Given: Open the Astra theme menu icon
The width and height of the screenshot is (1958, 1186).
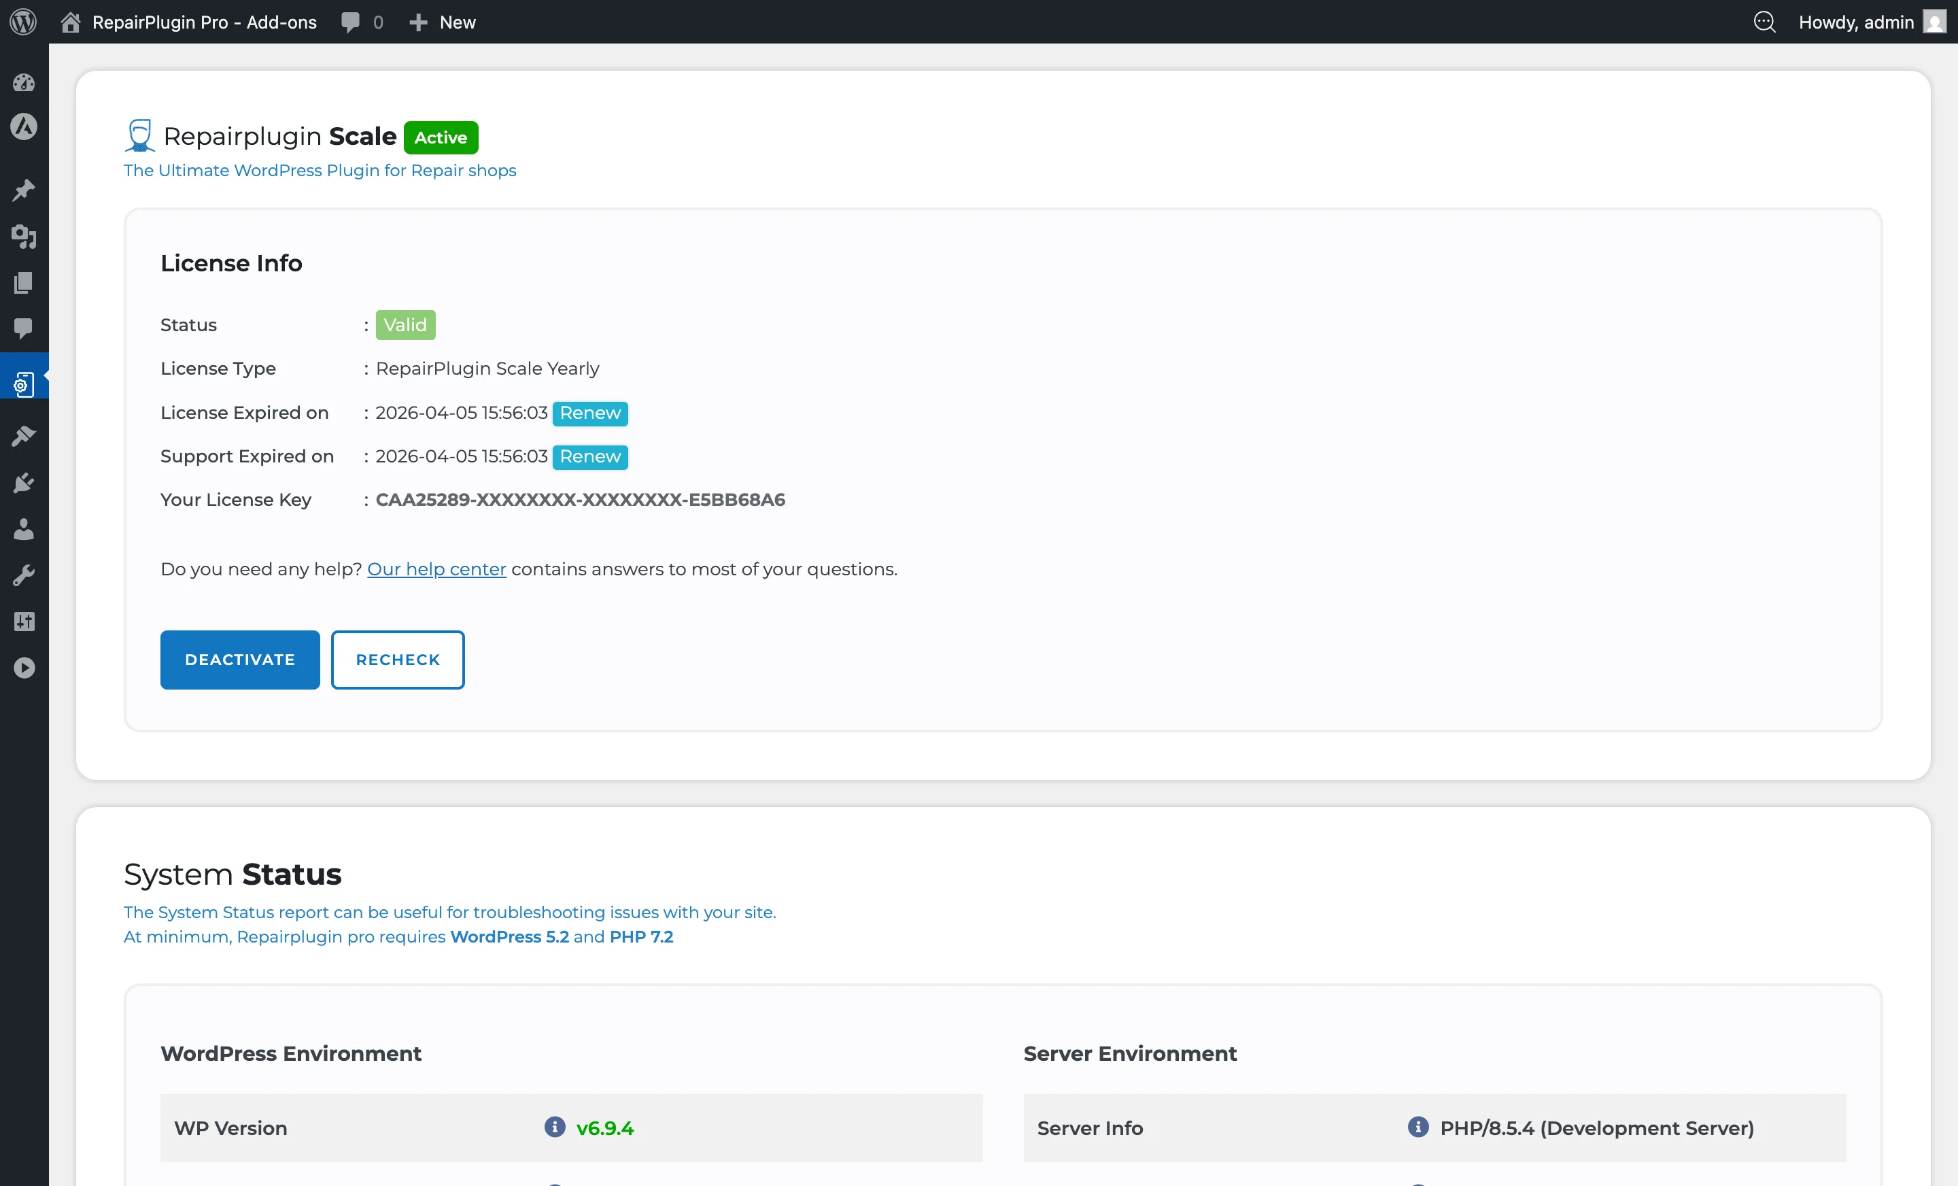Looking at the screenshot, I should [24, 127].
